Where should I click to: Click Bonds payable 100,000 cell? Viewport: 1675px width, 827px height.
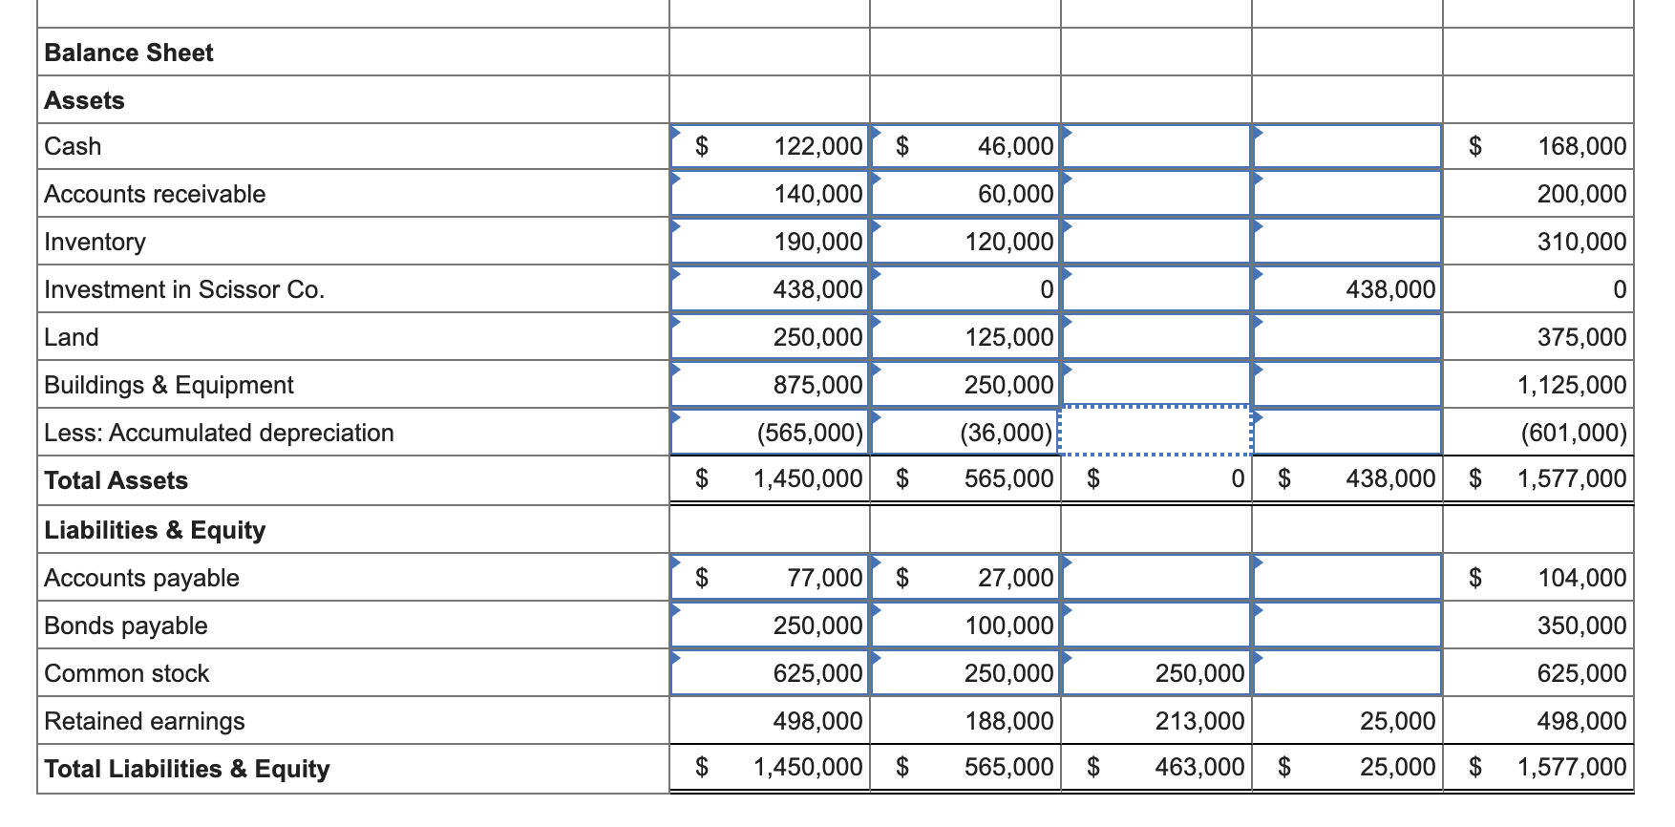(965, 626)
